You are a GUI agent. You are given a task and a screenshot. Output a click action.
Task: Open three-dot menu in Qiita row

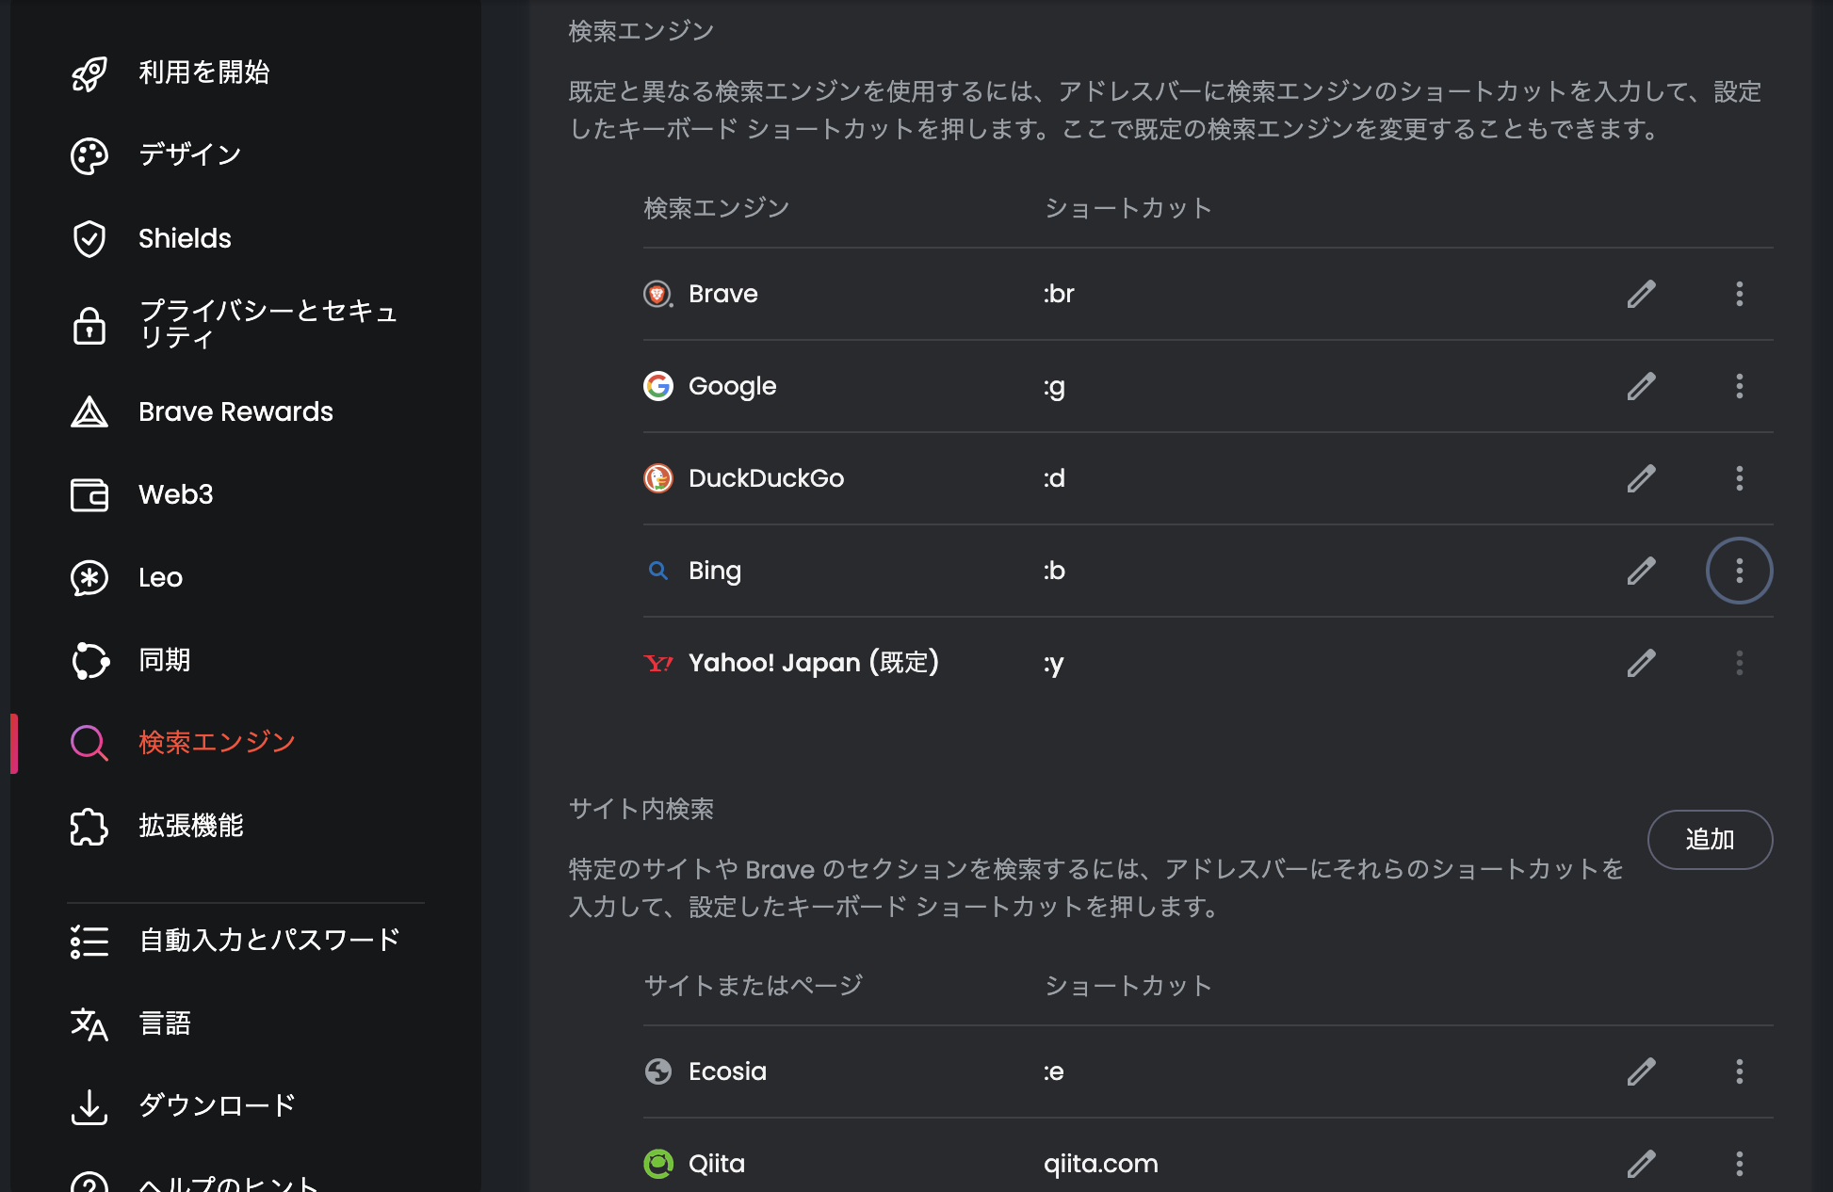coord(1740,1164)
